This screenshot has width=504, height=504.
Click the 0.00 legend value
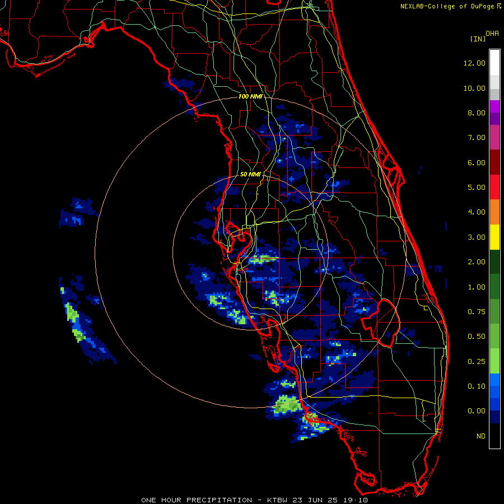pos(477,411)
